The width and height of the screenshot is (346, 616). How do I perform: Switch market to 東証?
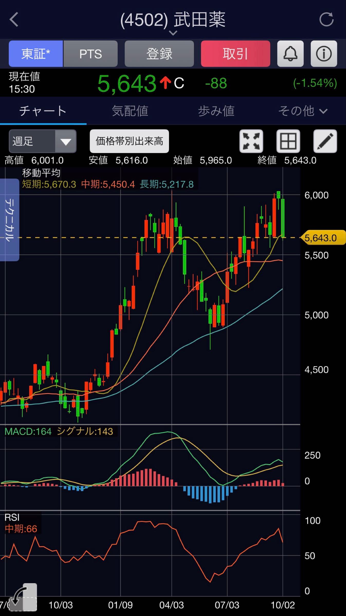click(x=36, y=54)
